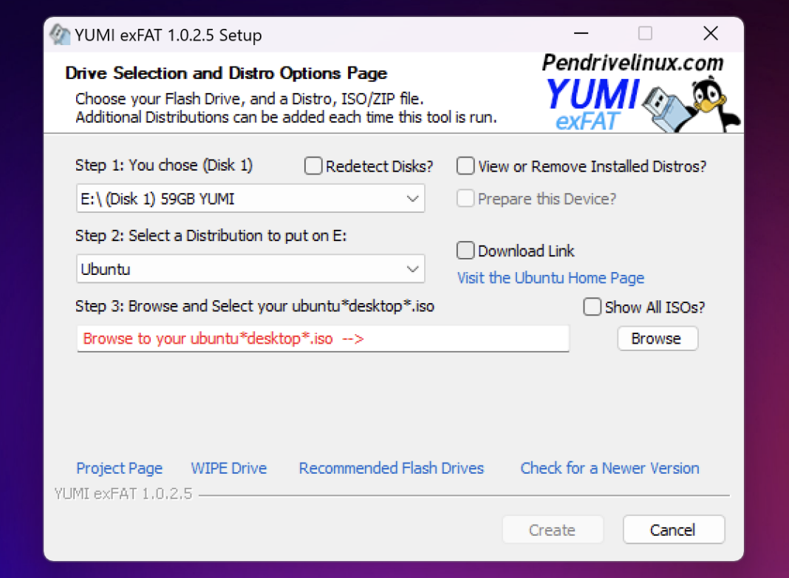Open Recommended Flash Drives link
The height and width of the screenshot is (578, 789).
[x=391, y=469]
